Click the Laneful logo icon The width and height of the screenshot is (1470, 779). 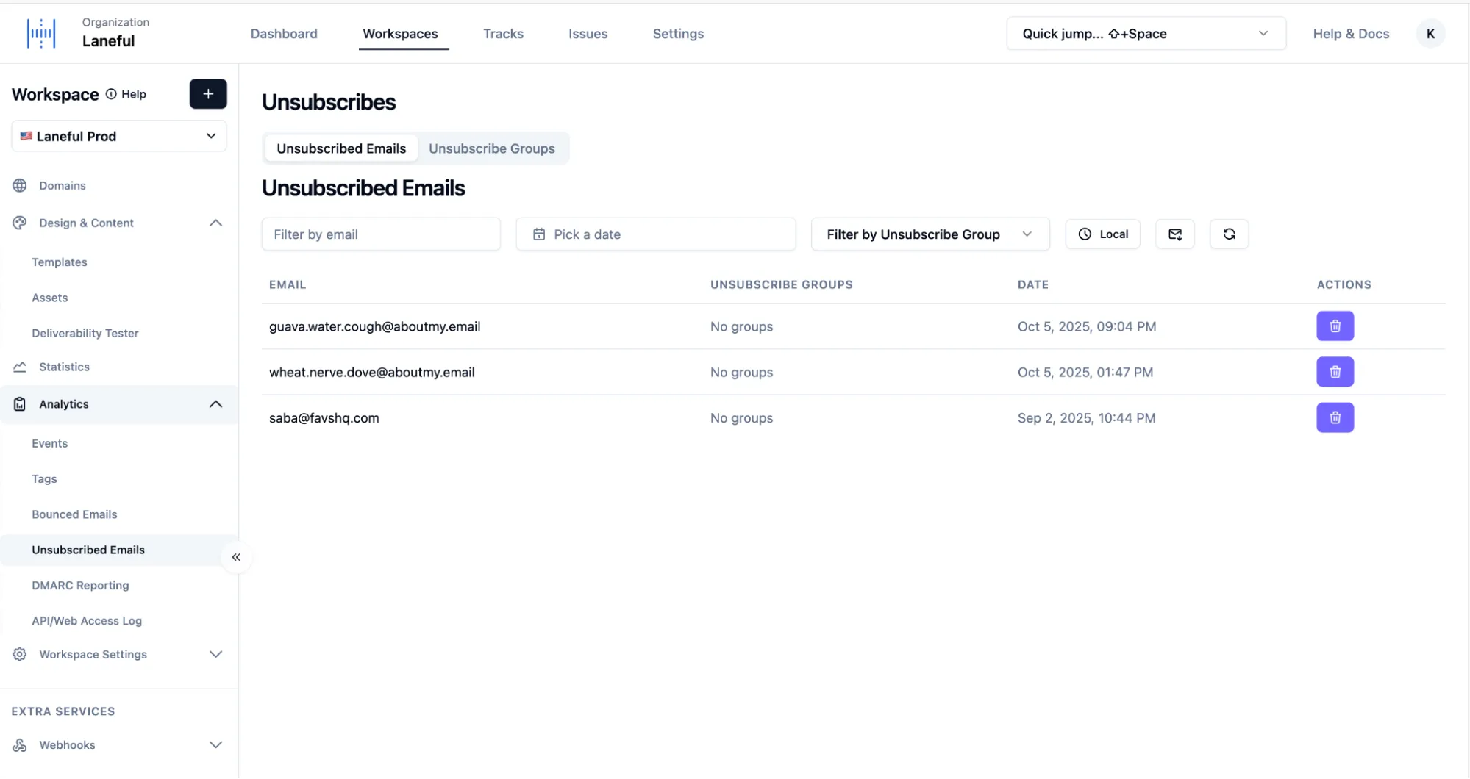pos(41,33)
